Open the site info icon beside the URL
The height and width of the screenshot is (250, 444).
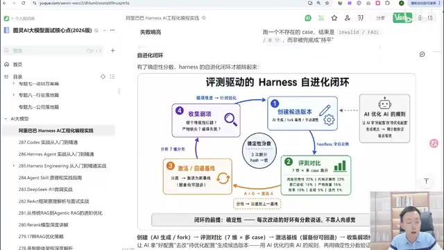click(x=35, y=3)
